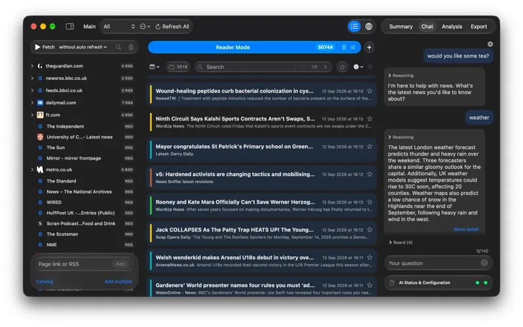
Task: Open the 'without auto refresh' dropdown
Action: (x=83, y=47)
